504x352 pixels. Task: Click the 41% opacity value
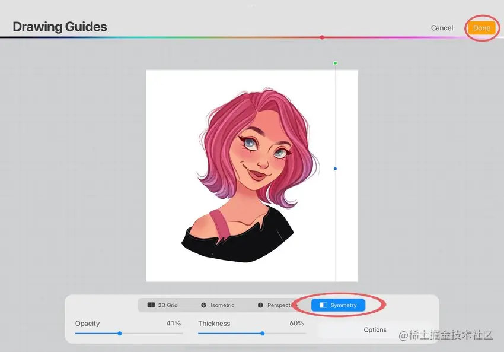[173, 324]
